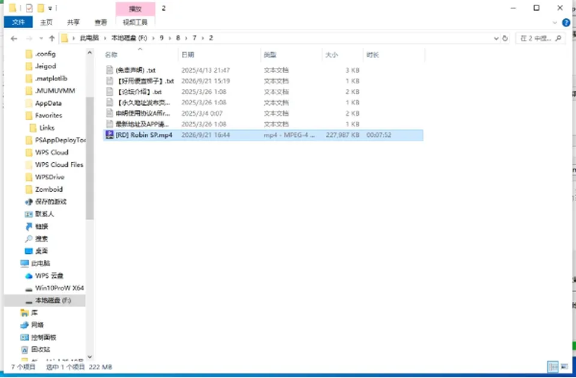Collapse the ribbon using the chevron
Viewport: 576px width, 378px height.
click(x=554, y=23)
